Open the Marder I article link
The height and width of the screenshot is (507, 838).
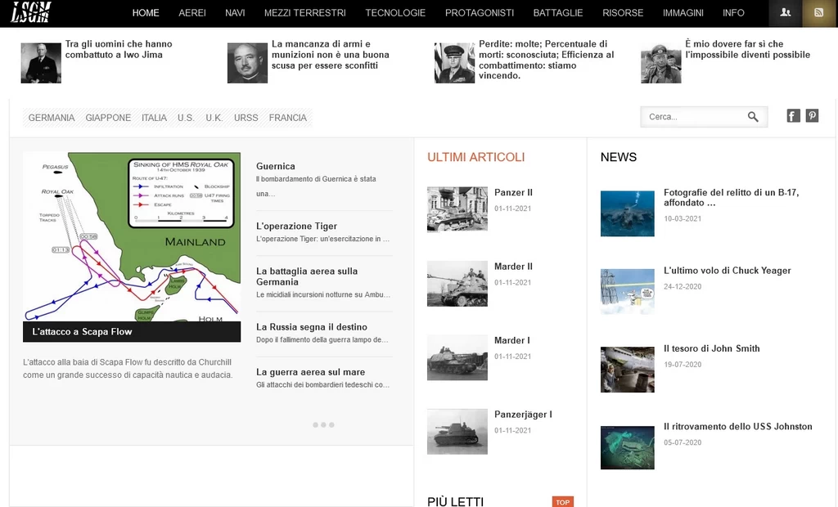(512, 340)
